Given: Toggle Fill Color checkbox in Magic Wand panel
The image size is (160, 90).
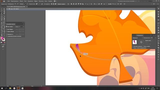Looking at the screenshot, I should click(x=6, y=27).
